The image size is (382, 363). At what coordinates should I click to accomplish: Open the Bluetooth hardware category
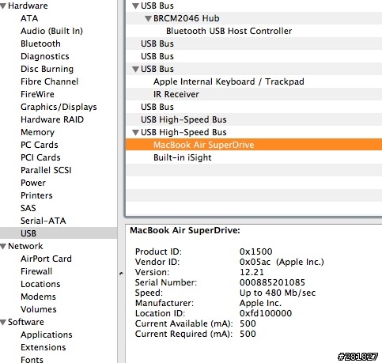click(40, 43)
